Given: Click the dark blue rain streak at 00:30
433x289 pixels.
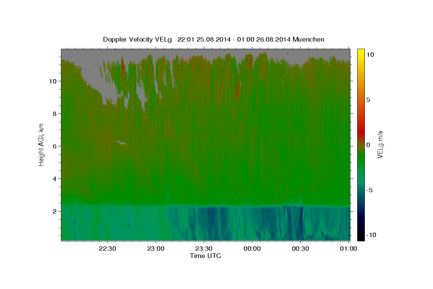Looking at the screenshot, I should click(302, 220).
